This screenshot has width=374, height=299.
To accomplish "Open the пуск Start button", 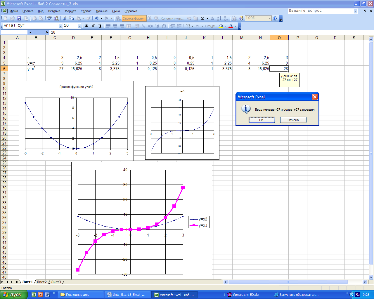I will click(x=14, y=295).
